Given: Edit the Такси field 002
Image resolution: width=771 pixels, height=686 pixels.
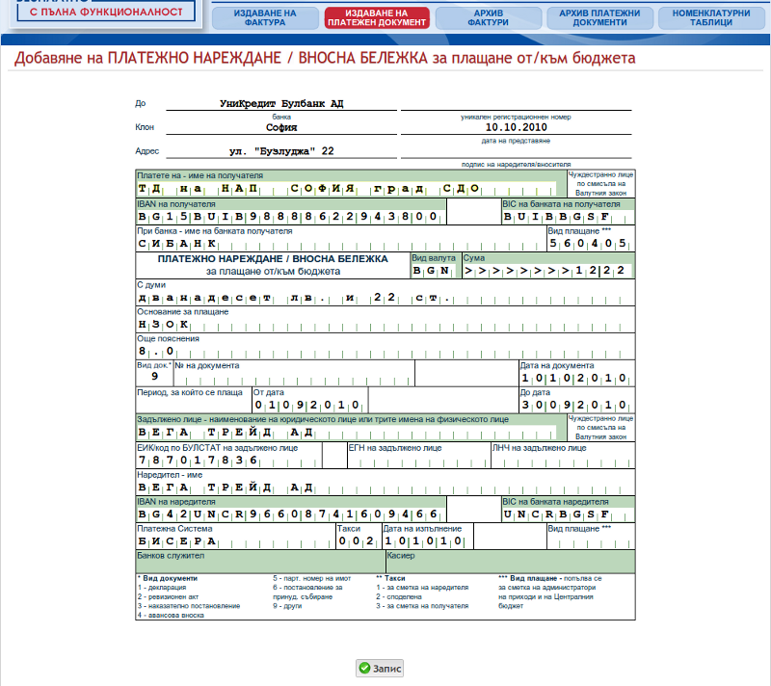Looking at the screenshot, I should click(359, 541).
